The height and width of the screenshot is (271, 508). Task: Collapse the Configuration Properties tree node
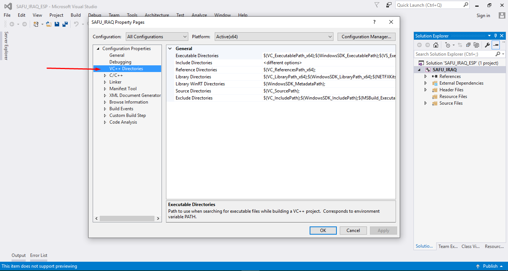(x=98, y=49)
